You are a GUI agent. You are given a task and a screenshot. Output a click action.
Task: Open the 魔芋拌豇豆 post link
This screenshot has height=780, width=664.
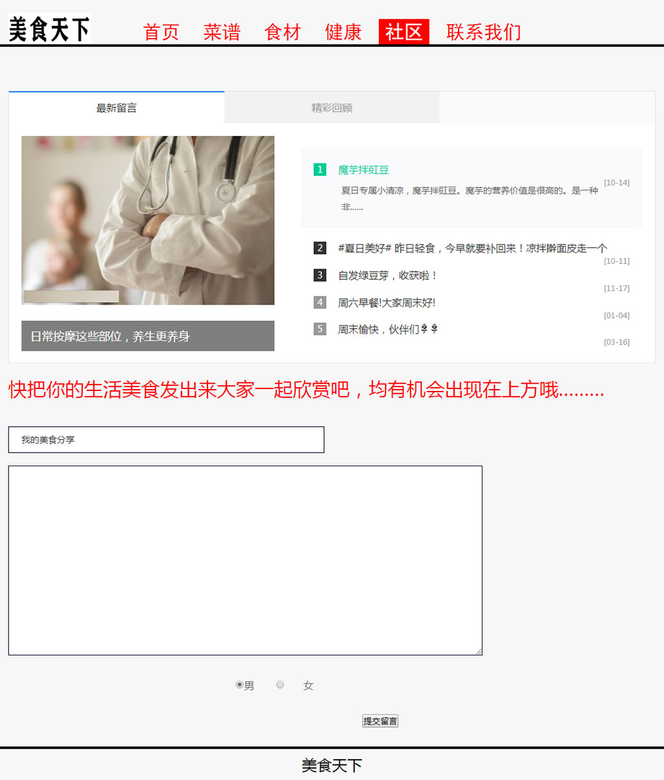pos(363,170)
